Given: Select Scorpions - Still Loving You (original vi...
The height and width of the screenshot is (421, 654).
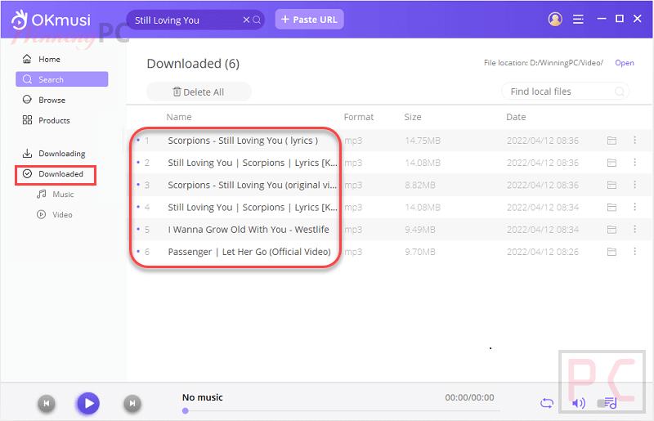Looking at the screenshot, I should click(252, 185).
